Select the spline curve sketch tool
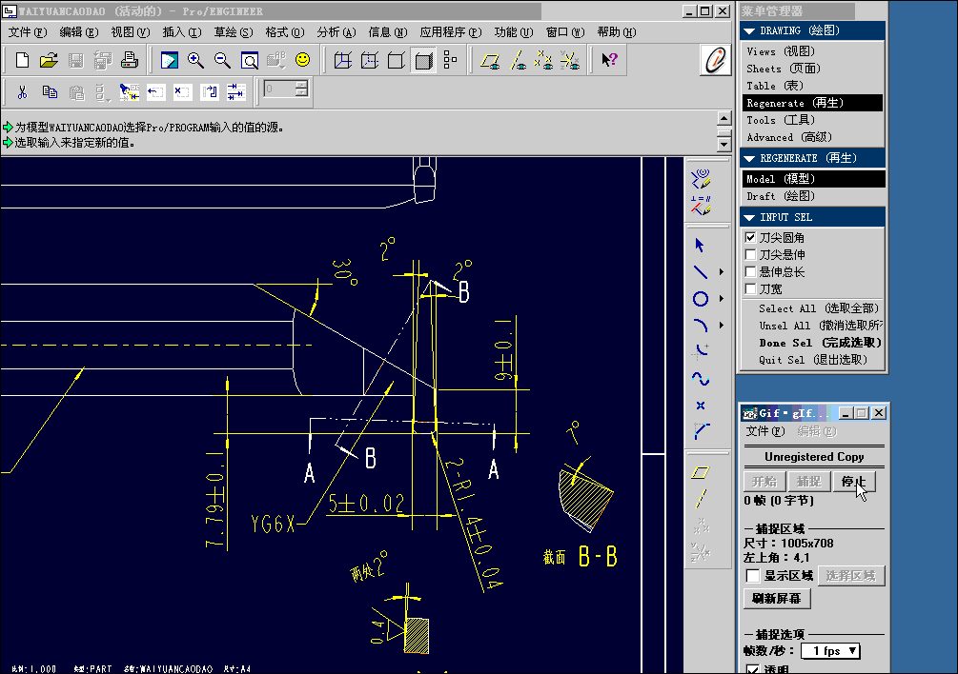This screenshot has width=958, height=674. pos(701,379)
